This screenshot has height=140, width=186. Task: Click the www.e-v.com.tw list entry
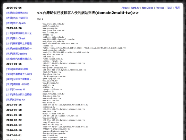tap(51, 100)
